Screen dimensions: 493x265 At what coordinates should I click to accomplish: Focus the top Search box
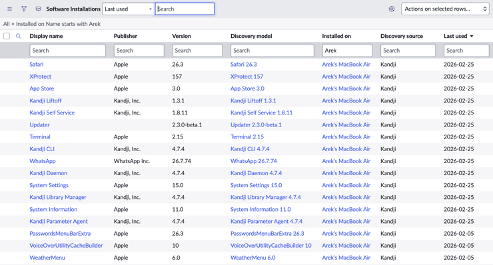click(x=185, y=9)
